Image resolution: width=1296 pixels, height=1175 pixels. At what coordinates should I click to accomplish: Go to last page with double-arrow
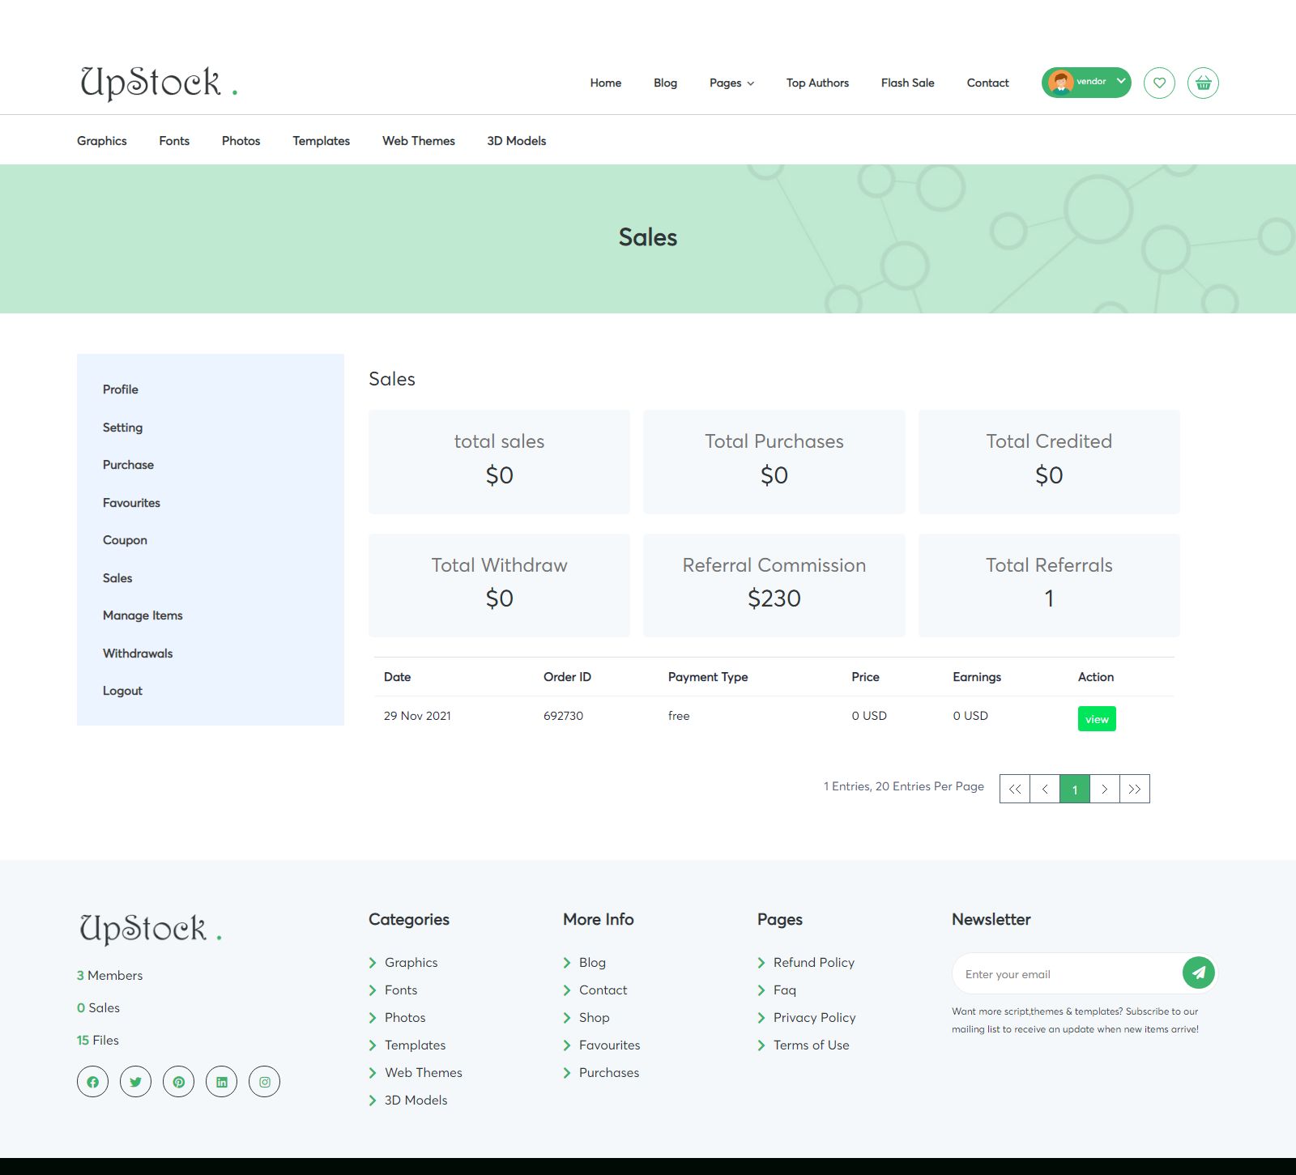click(1135, 789)
